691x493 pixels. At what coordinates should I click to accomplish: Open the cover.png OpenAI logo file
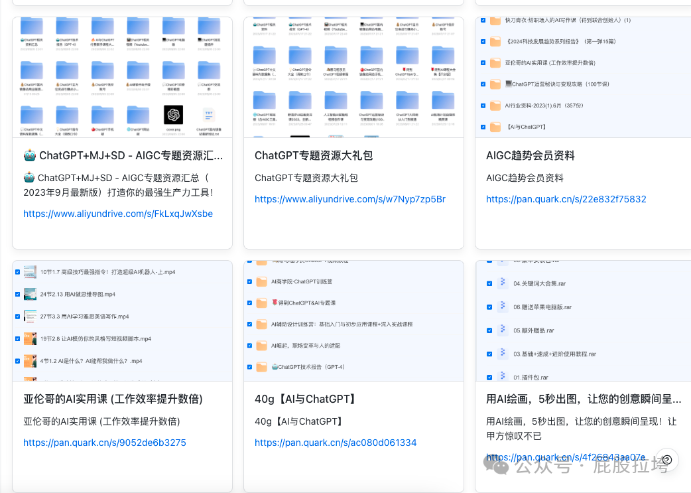click(173, 115)
